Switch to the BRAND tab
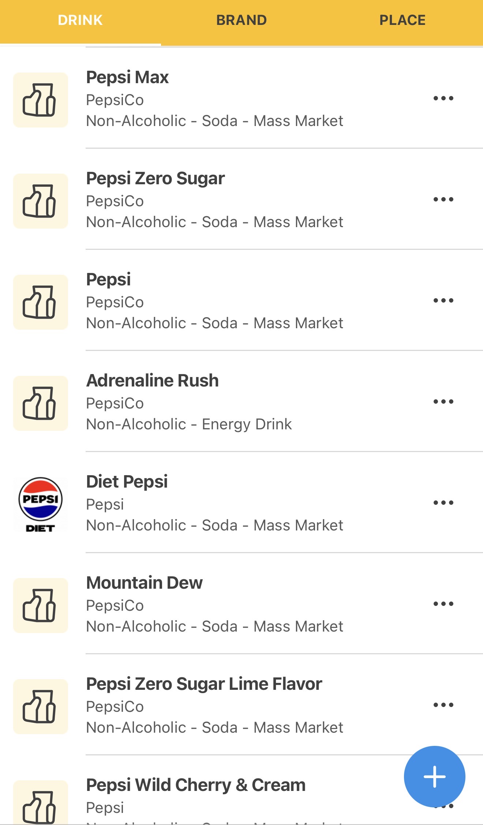This screenshot has height=825, width=483. 241,20
